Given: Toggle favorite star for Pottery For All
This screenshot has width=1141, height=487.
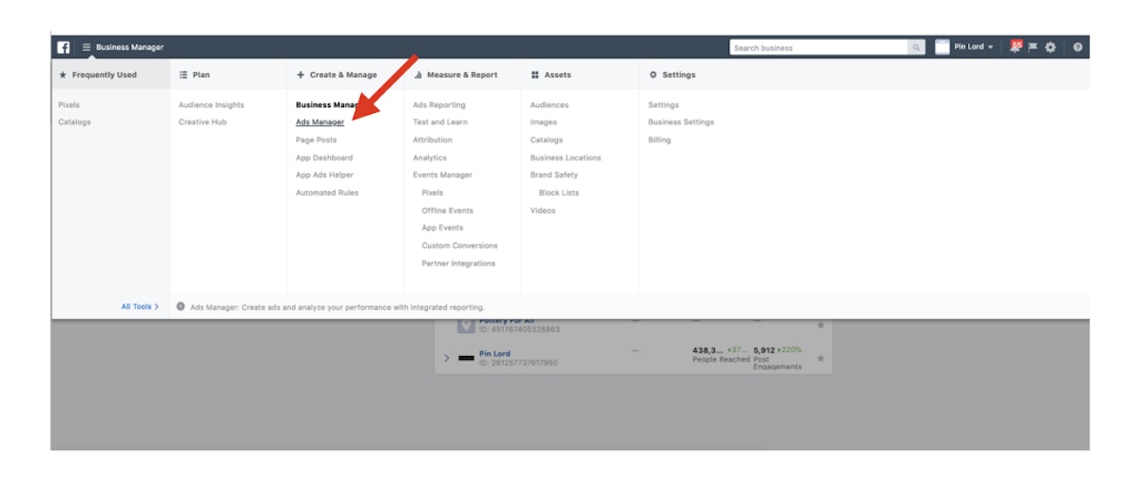Looking at the screenshot, I should (821, 326).
